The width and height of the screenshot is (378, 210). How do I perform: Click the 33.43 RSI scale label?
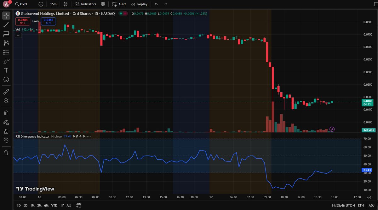point(367,170)
